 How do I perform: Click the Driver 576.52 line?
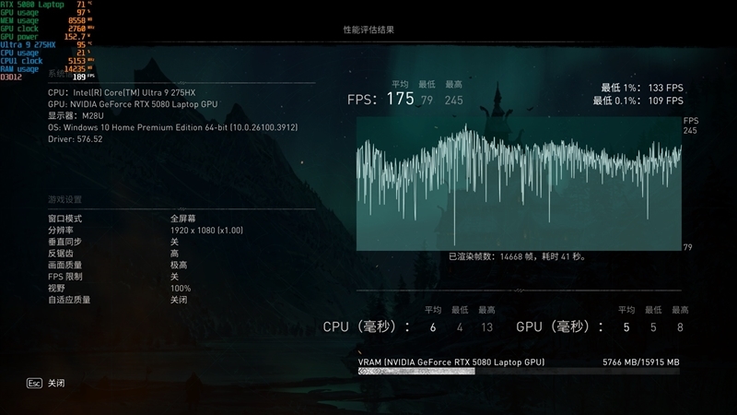point(76,139)
